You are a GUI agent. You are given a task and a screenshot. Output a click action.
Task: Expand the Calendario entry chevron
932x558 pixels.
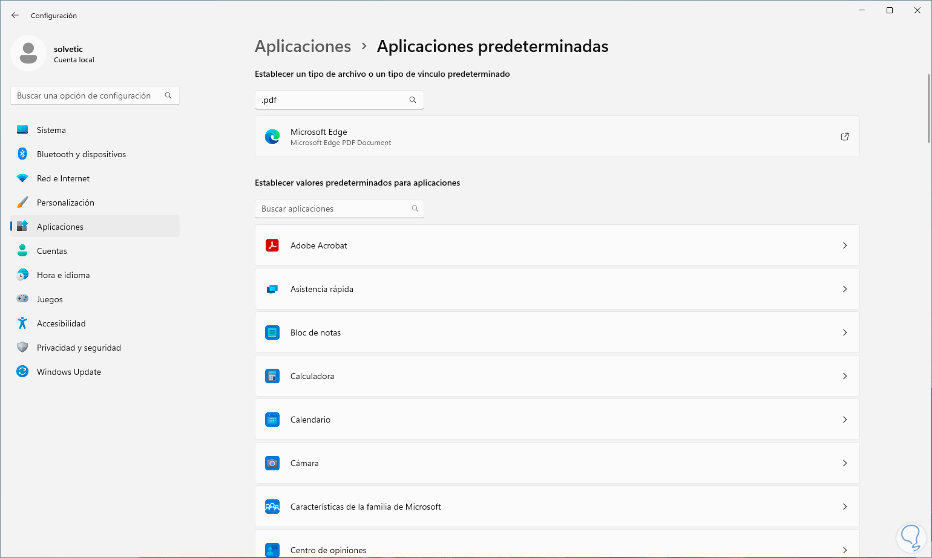(x=845, y=420)
